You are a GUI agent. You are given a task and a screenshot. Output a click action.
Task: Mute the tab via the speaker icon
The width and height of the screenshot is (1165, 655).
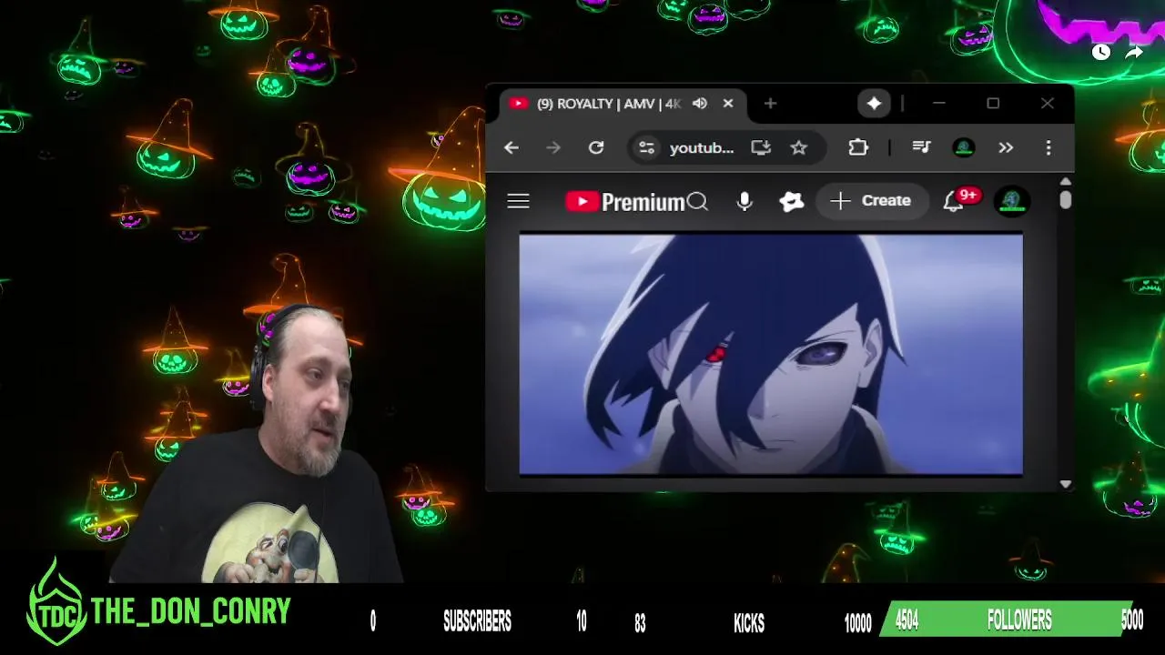699,104
